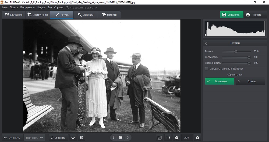
Task: Switch to the Ретушь tab with brush icon
Action: point(62,15)
